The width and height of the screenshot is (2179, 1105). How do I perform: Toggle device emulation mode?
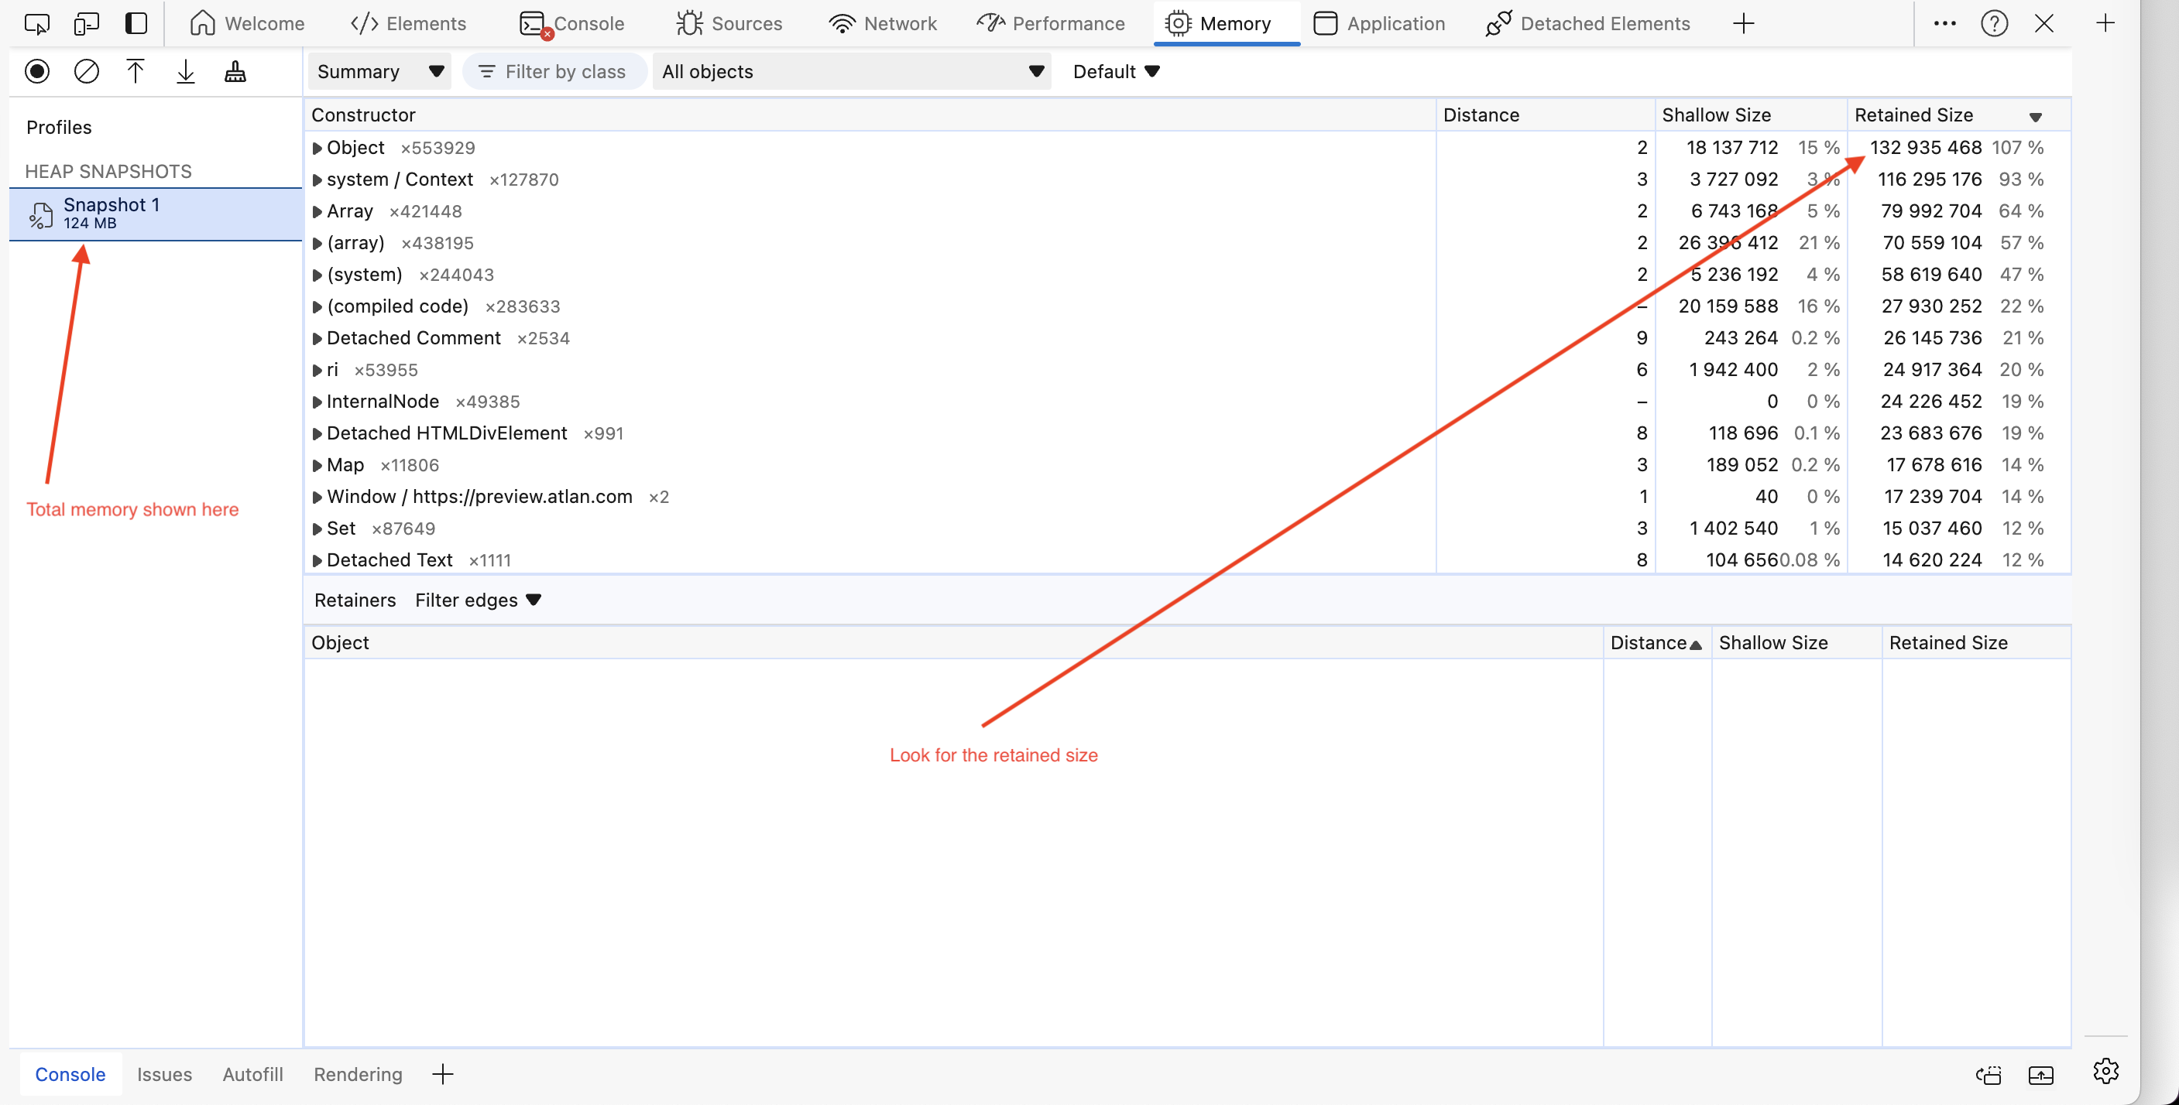pos(86,24)
